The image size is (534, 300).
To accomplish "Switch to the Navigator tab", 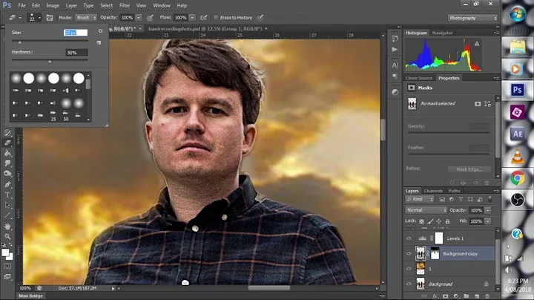I will click(442, 33).
